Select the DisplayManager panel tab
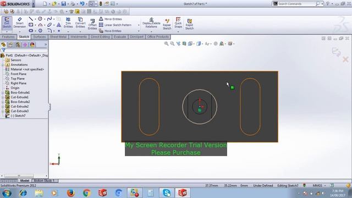The width and height of the screenshot is (352, 198). coord(32,45)
